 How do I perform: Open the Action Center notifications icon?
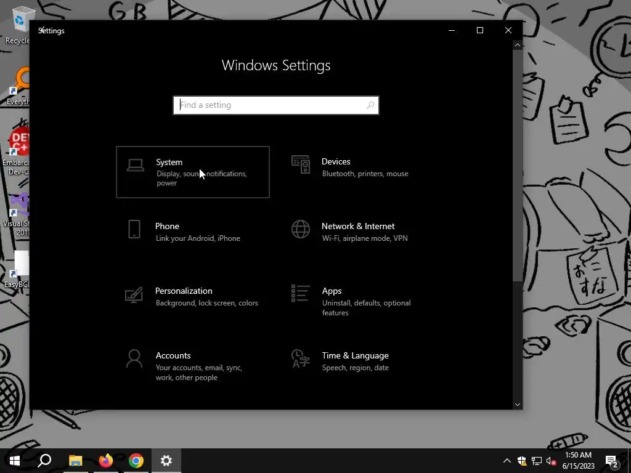[x=612, y=461]
